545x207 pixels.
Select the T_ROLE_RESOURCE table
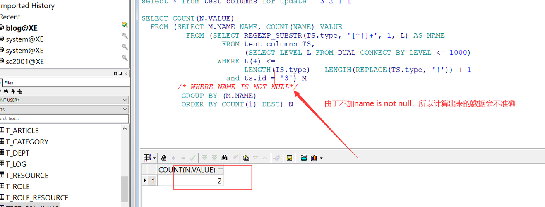[37, 197]
